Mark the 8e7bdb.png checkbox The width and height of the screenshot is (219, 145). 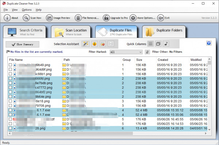tap(10, 83)
